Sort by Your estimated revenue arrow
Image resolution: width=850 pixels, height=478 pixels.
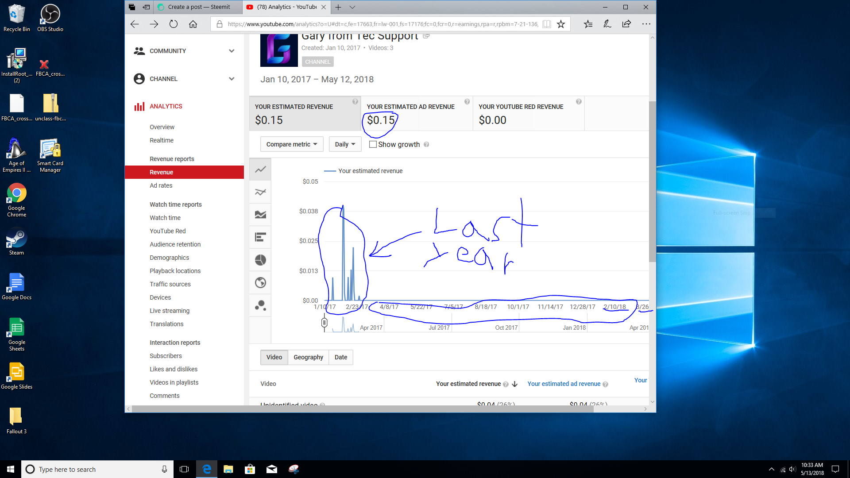(514, 384)
